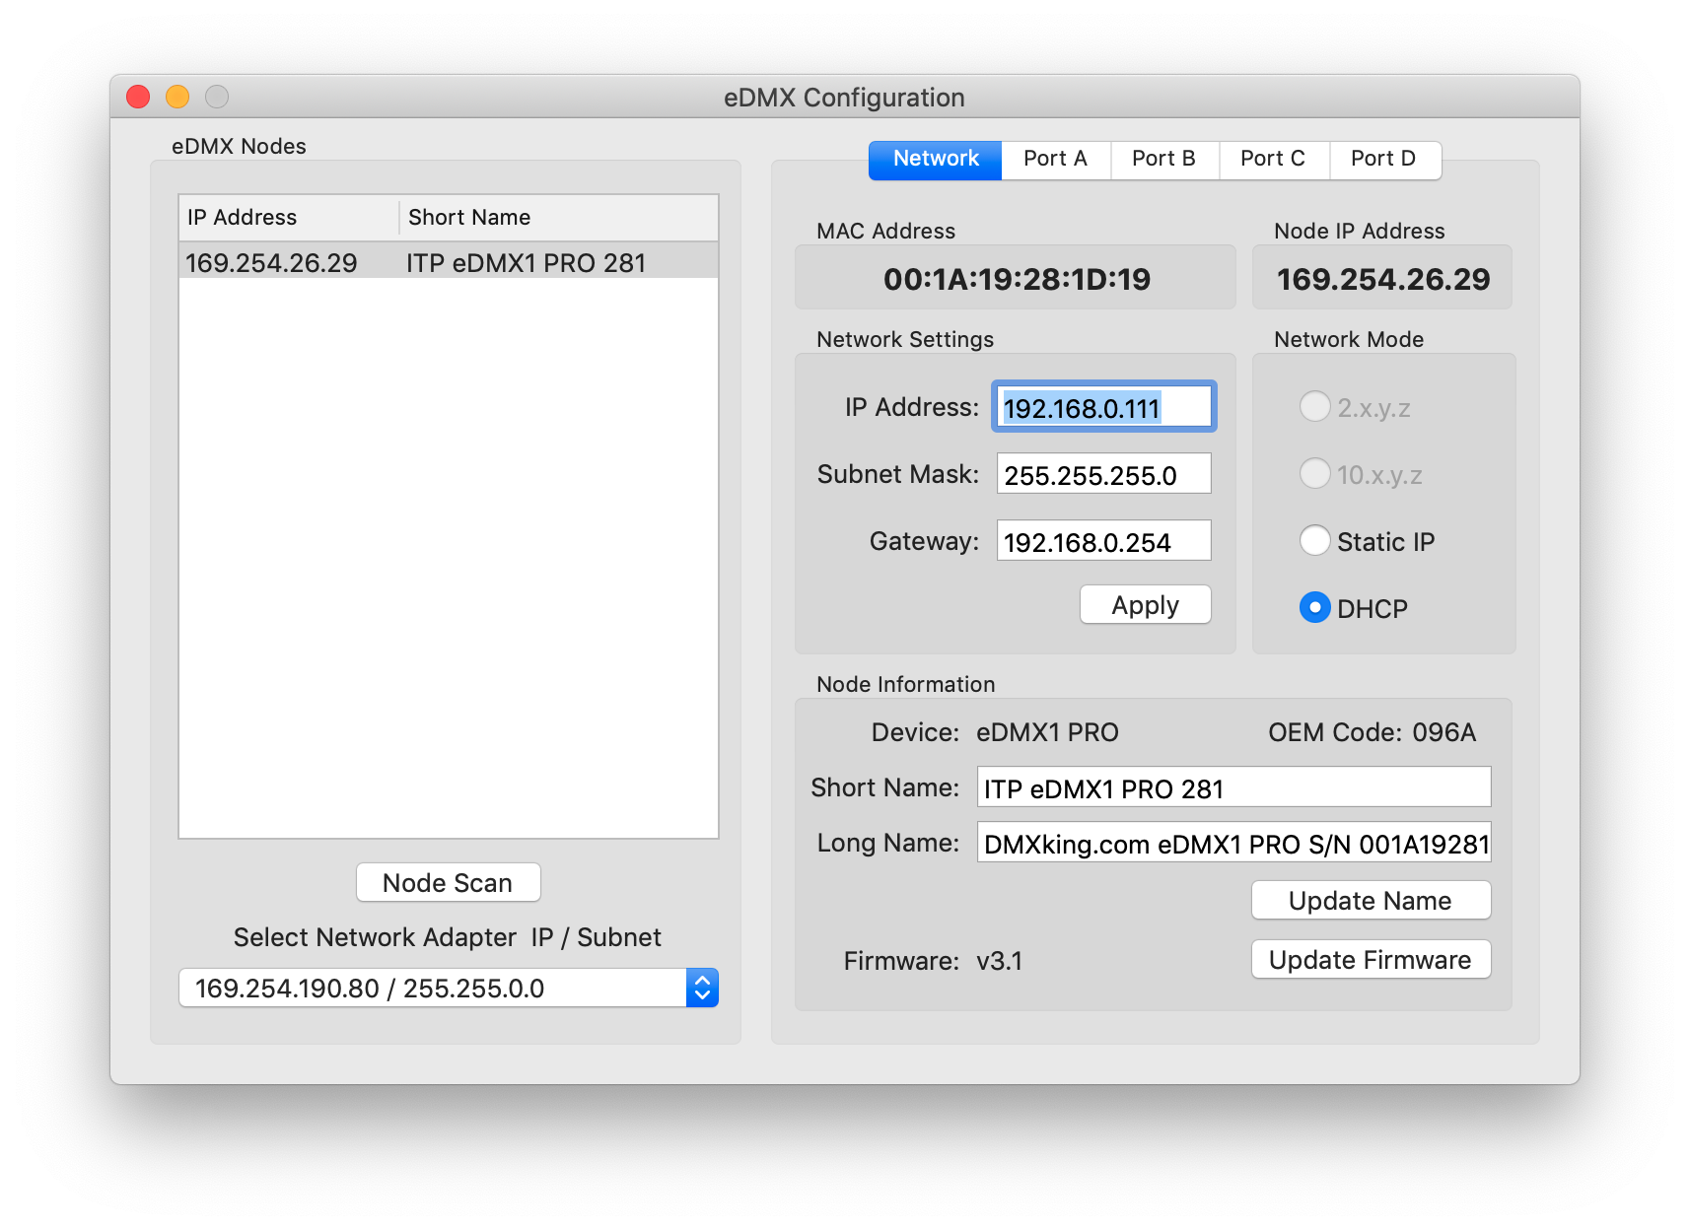The width and height of the screenshot is (1690, 1230).
Task: Focus the IP Address input field
Action: pos(1103,407)
